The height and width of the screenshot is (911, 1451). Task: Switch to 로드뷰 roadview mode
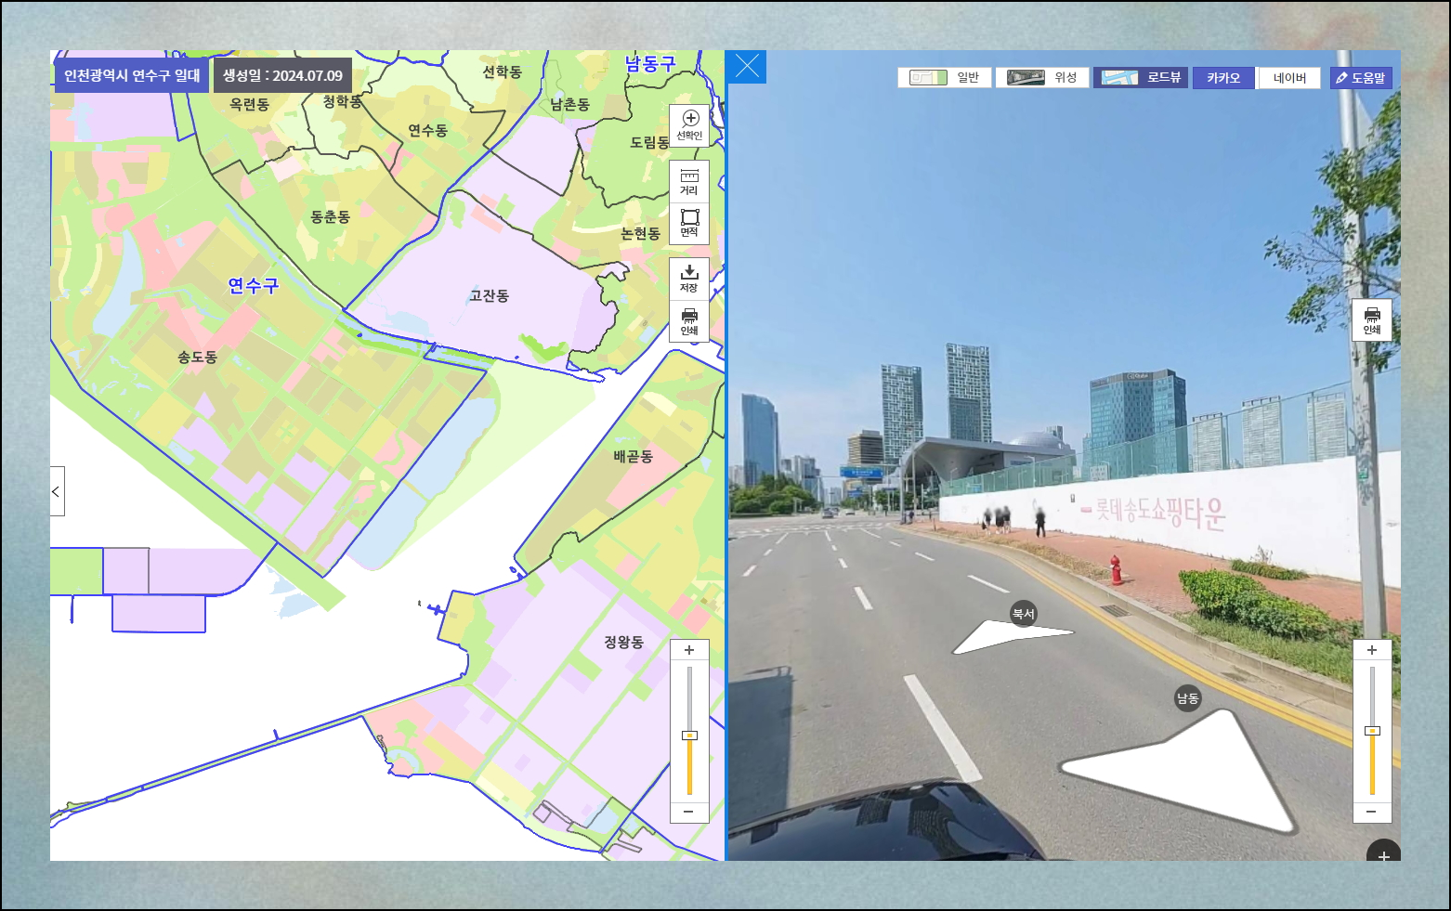tap(1141, 78)
